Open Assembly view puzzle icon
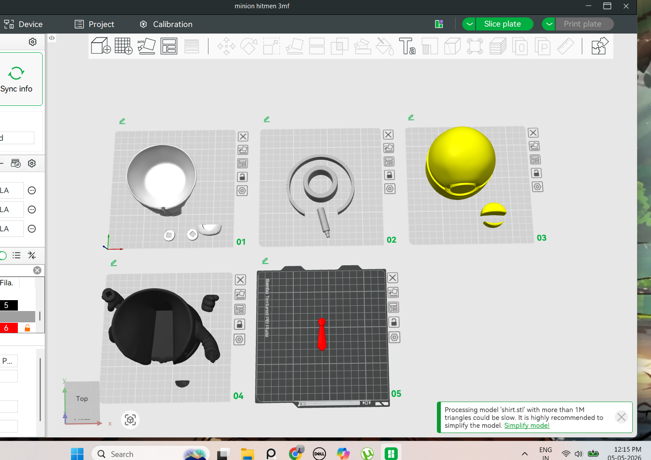This screenshot has width=651, height=460. coord(599,46)
